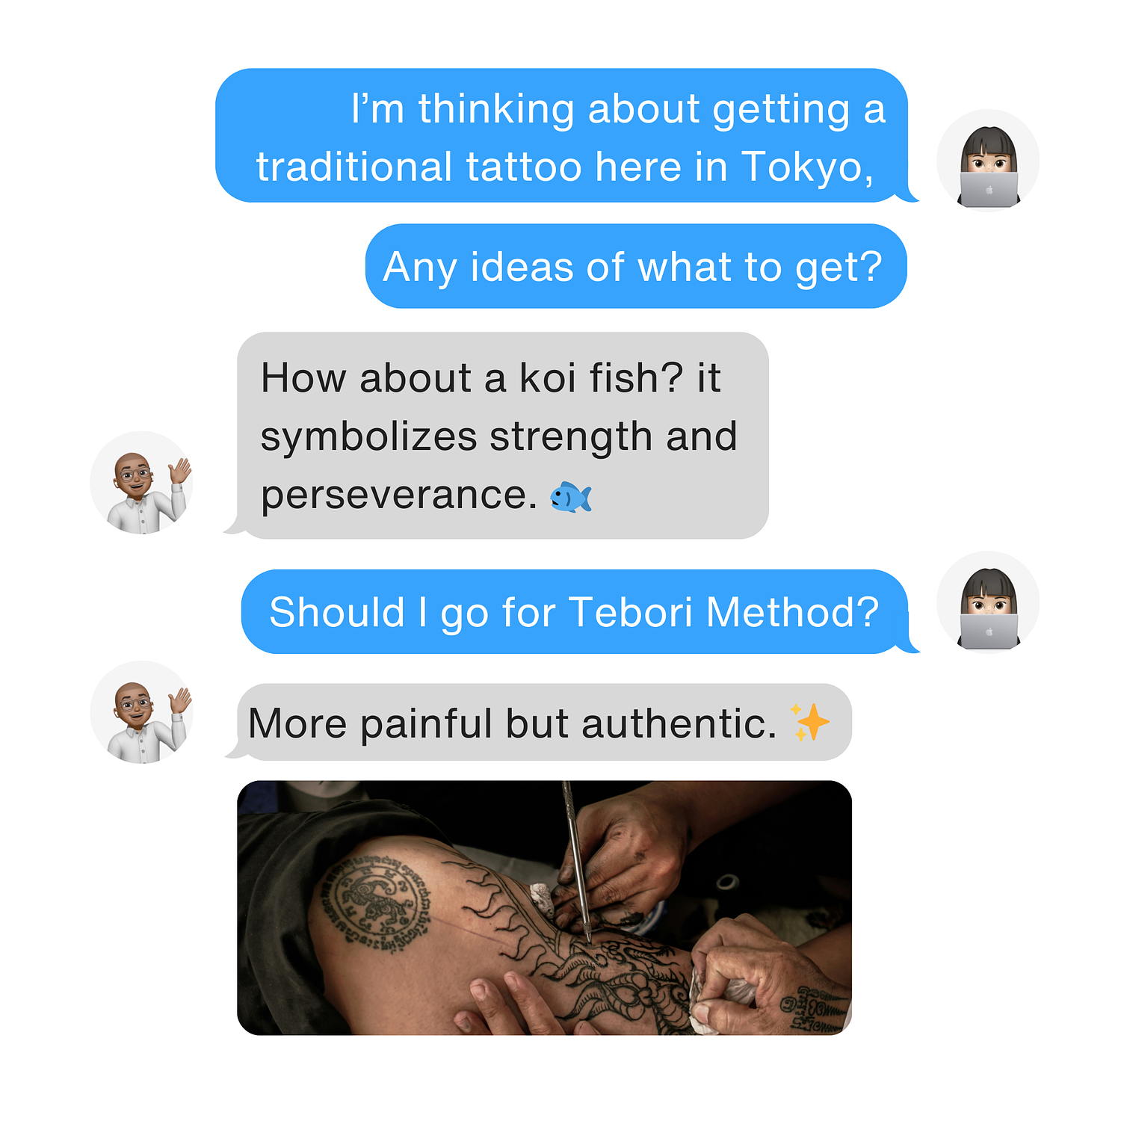Click the woman avatar next to the Tebori message

(988, 602)
